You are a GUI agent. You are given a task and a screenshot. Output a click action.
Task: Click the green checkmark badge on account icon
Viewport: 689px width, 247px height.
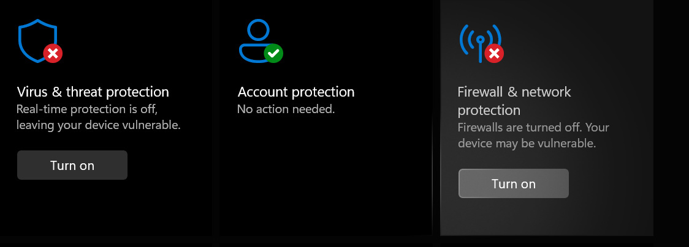click(273, 54)
